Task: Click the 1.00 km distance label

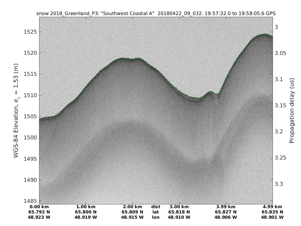Action: click(x=86, y=207)
